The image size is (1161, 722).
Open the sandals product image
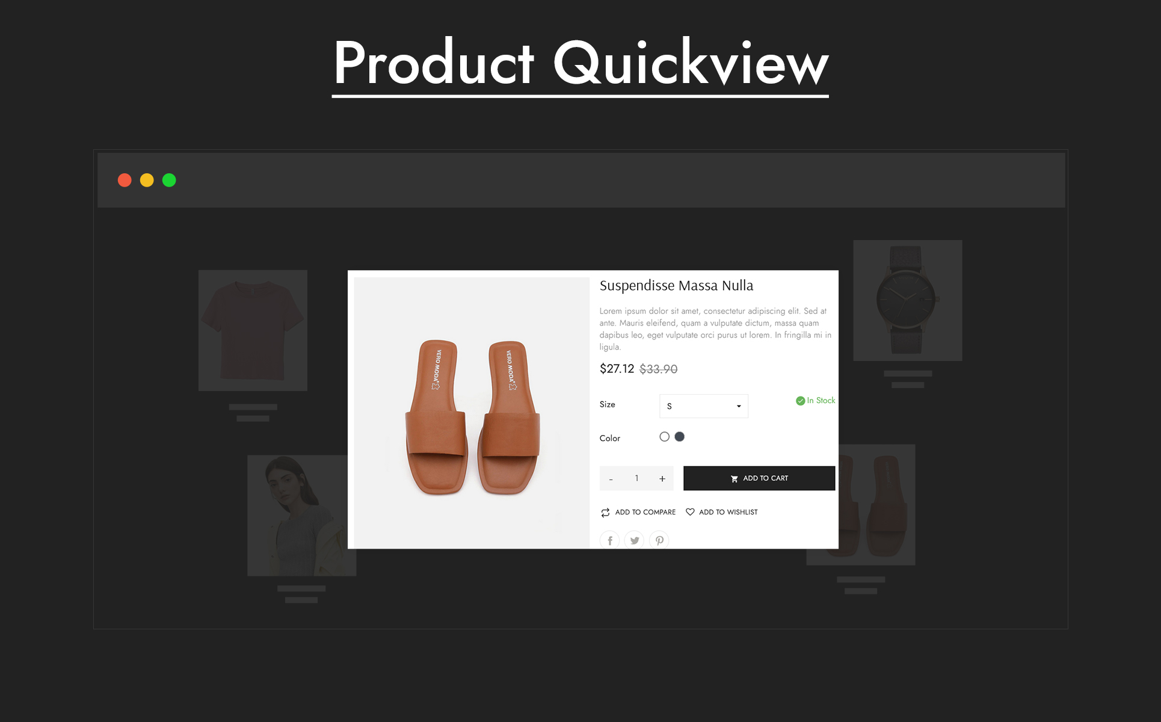(x=472, y=413)
